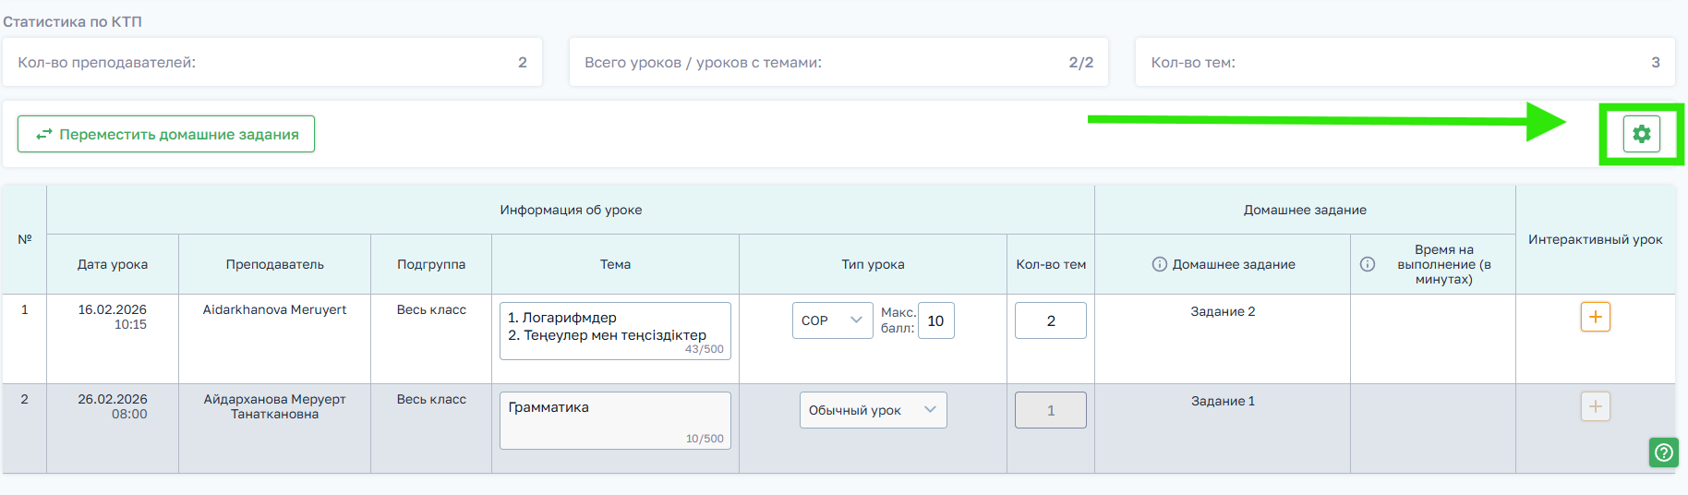The width and height of the screenshot is (1688, 495).
Task: Click the disabled plus in row 2
Action: 1595,406
